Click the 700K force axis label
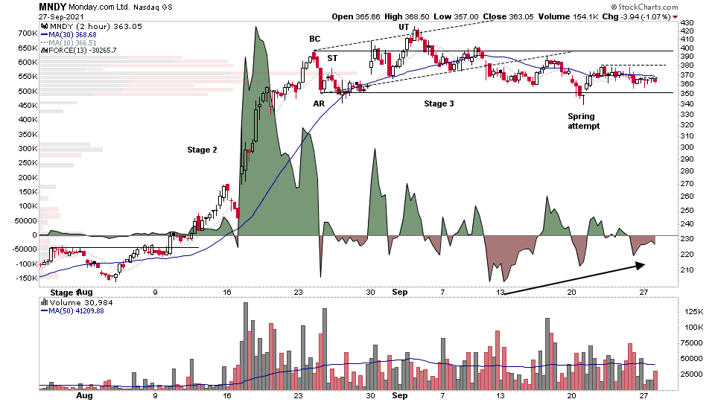715x402 pixels. [28, 33]
